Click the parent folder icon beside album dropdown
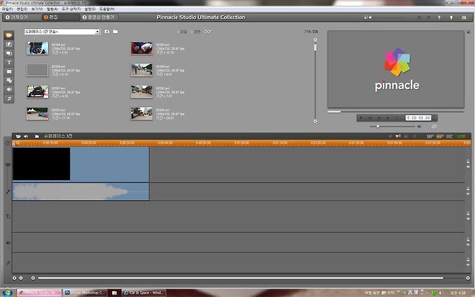The height and width of the screenshot is (297, 475). 107,32
